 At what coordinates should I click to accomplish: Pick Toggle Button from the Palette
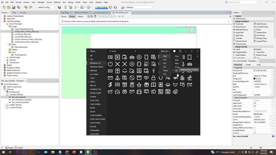241,52
